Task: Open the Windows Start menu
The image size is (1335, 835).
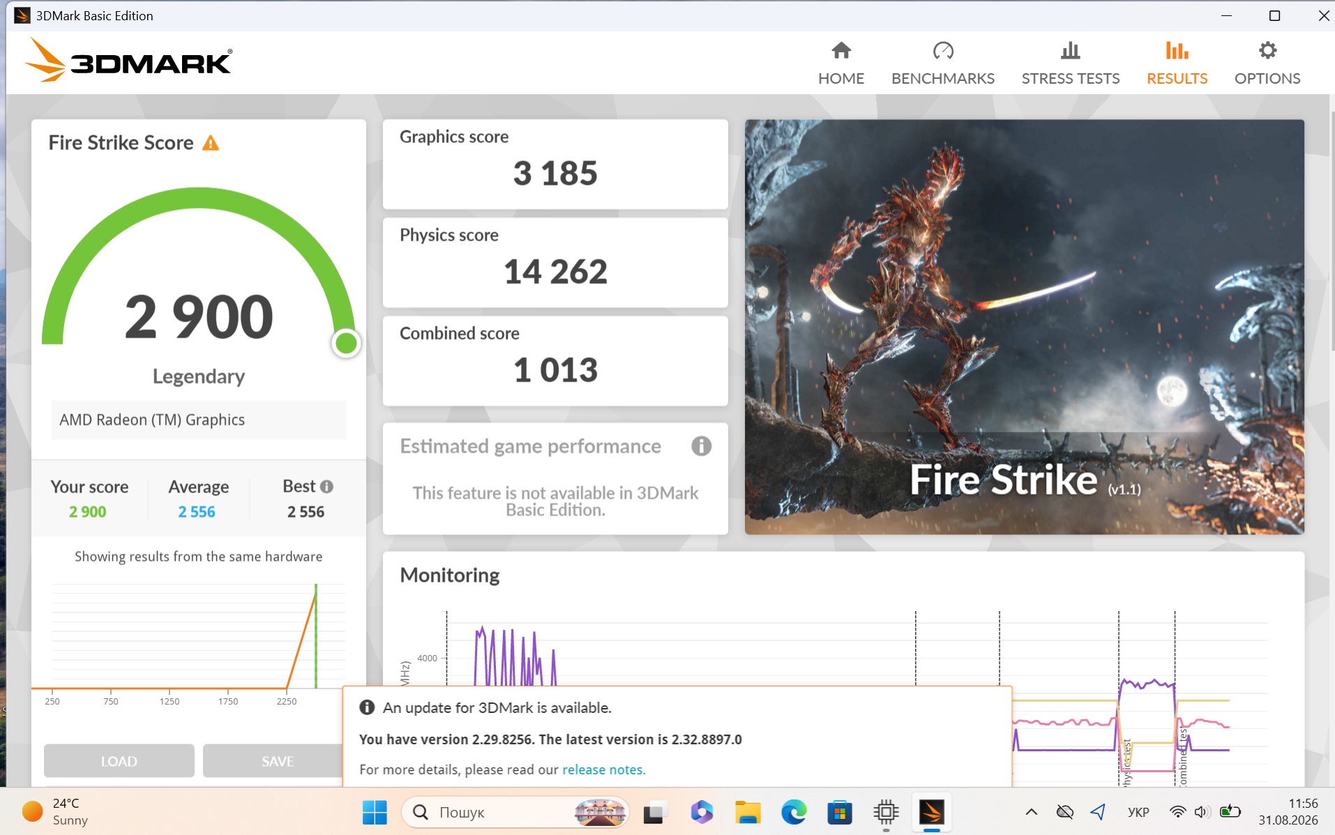Action: pyautogui.click(x=375, y=812)
